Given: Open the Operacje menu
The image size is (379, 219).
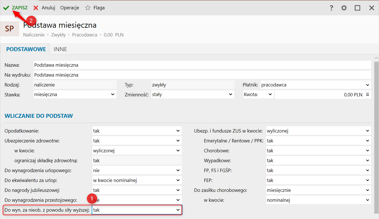Looking at the screenshot, I should [x=70, y=8].
